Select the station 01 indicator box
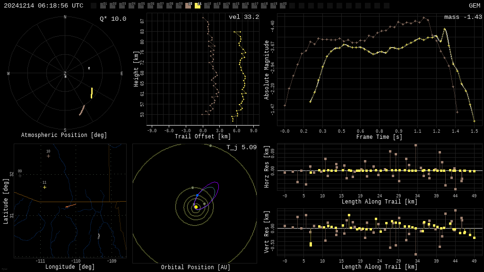The height and width of the screenshot is (272, 484). pos(103,6)
